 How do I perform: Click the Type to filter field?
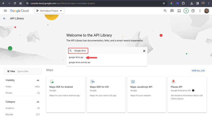tap(28, 71)
